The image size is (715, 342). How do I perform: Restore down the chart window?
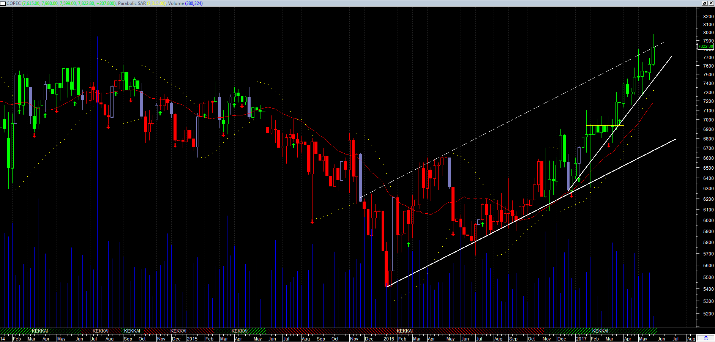coord(704,3)
